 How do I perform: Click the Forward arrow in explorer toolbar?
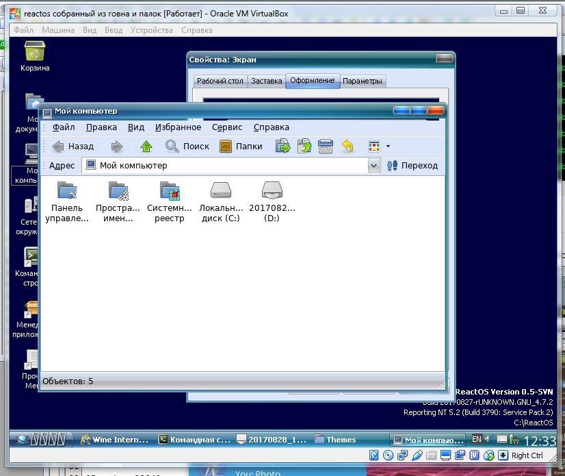pos(117,147)
